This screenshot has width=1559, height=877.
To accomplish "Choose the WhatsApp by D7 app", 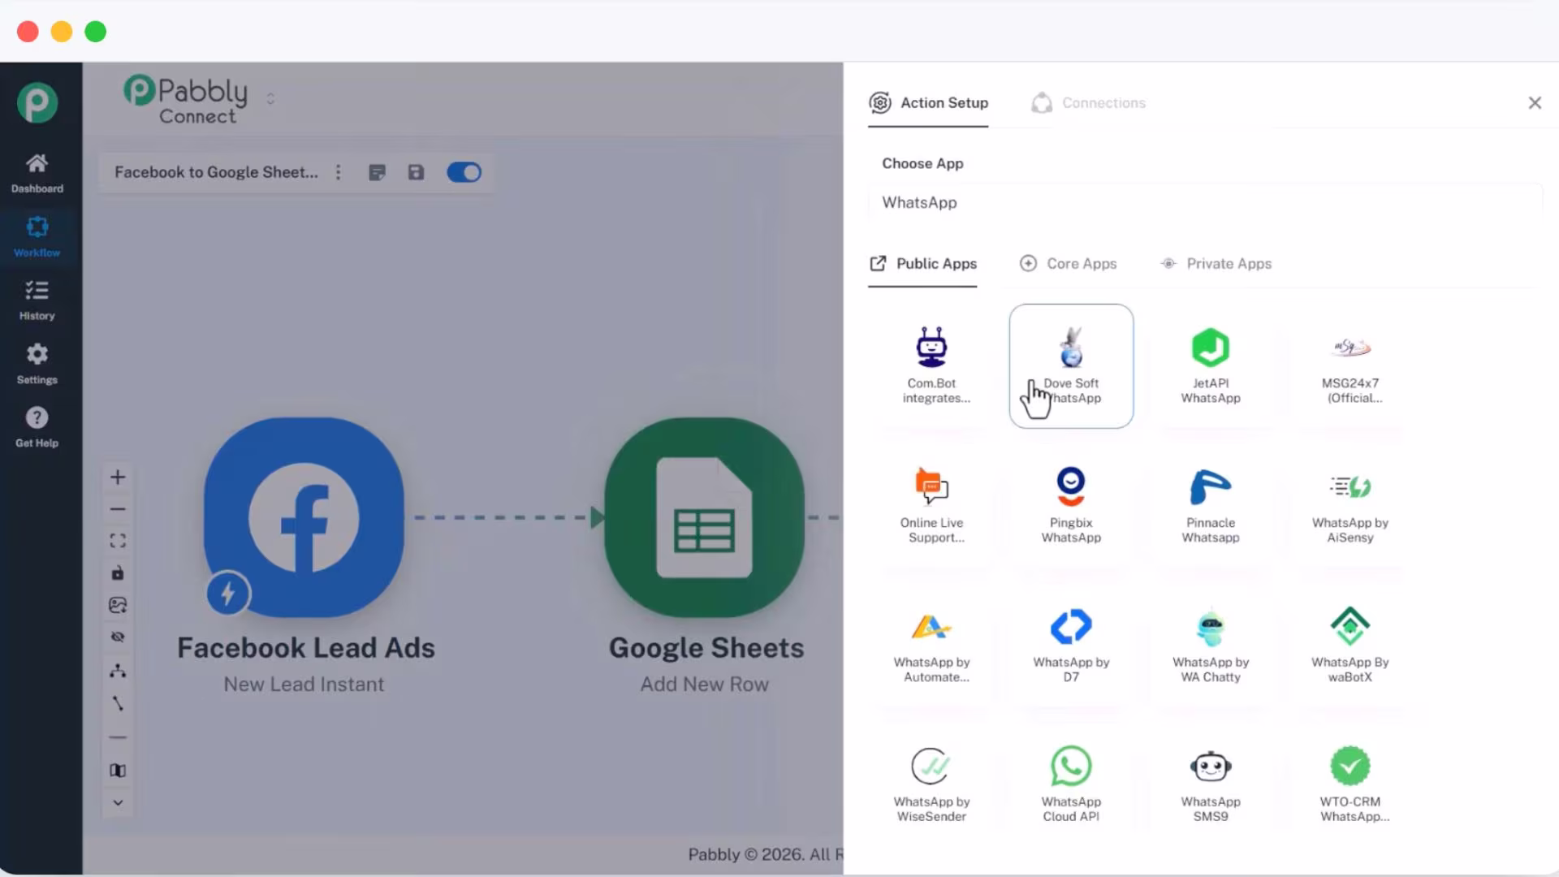I will [1071, 645].
